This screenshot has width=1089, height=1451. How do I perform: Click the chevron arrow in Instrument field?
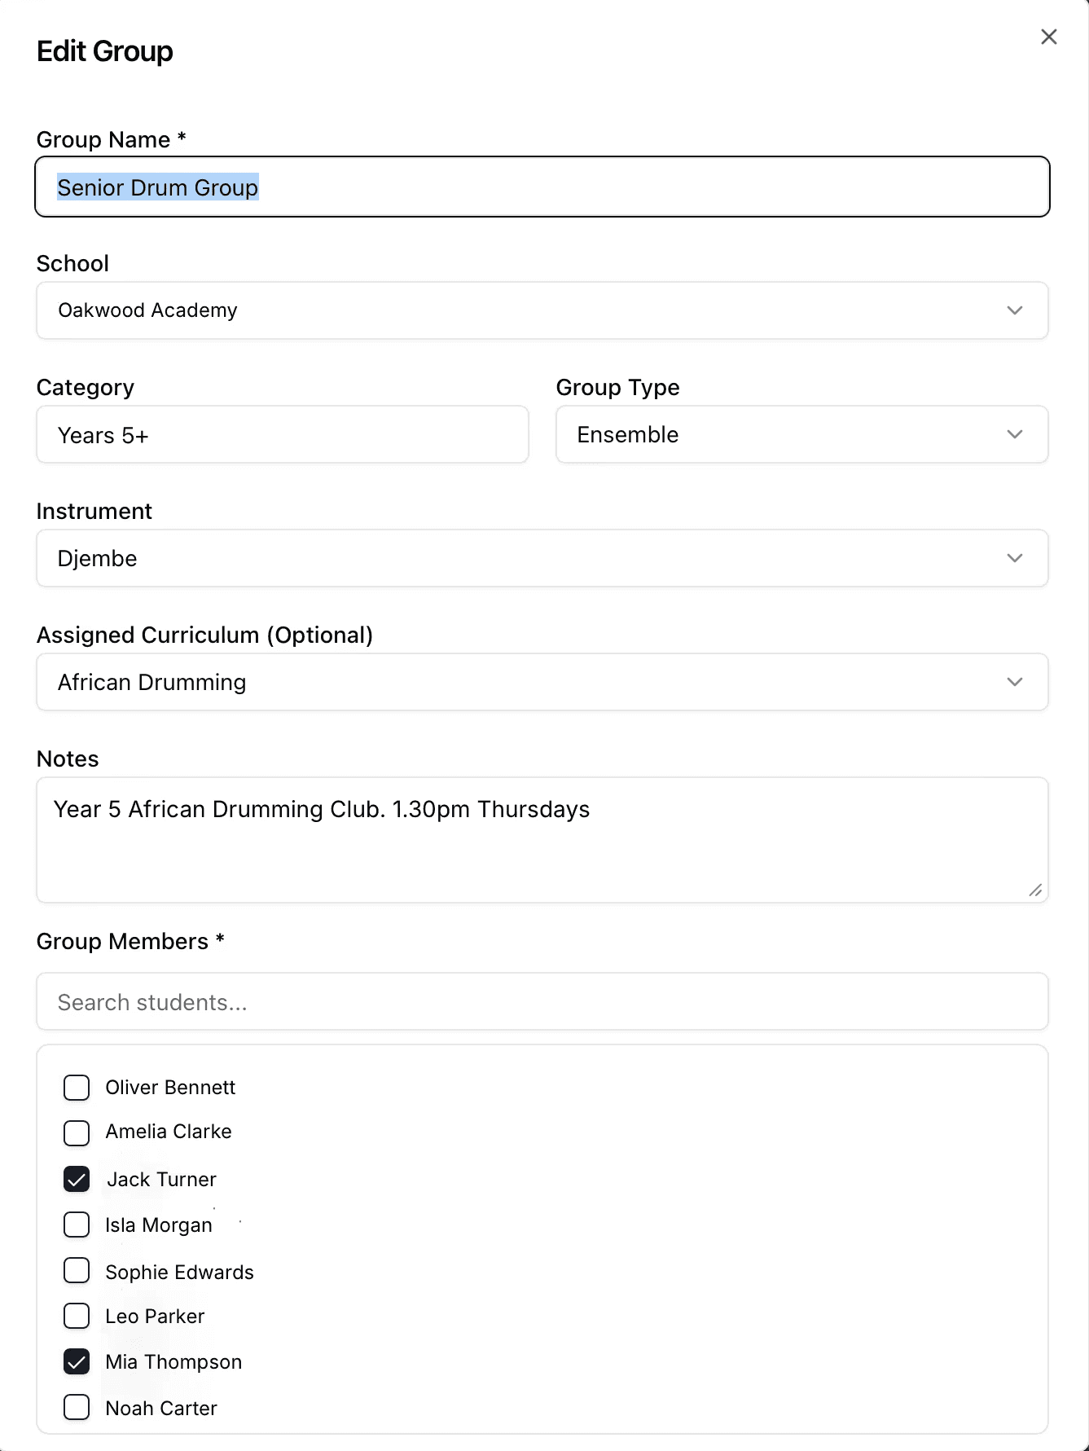(x=1015, y=559)
